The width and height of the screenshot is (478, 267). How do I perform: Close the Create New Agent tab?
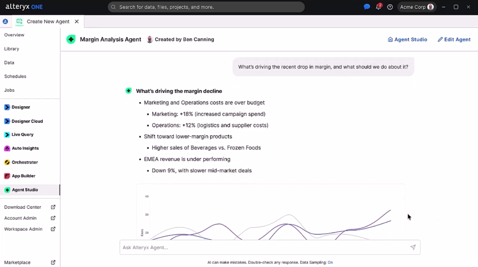pyautogui.click(x=77, y=21)
